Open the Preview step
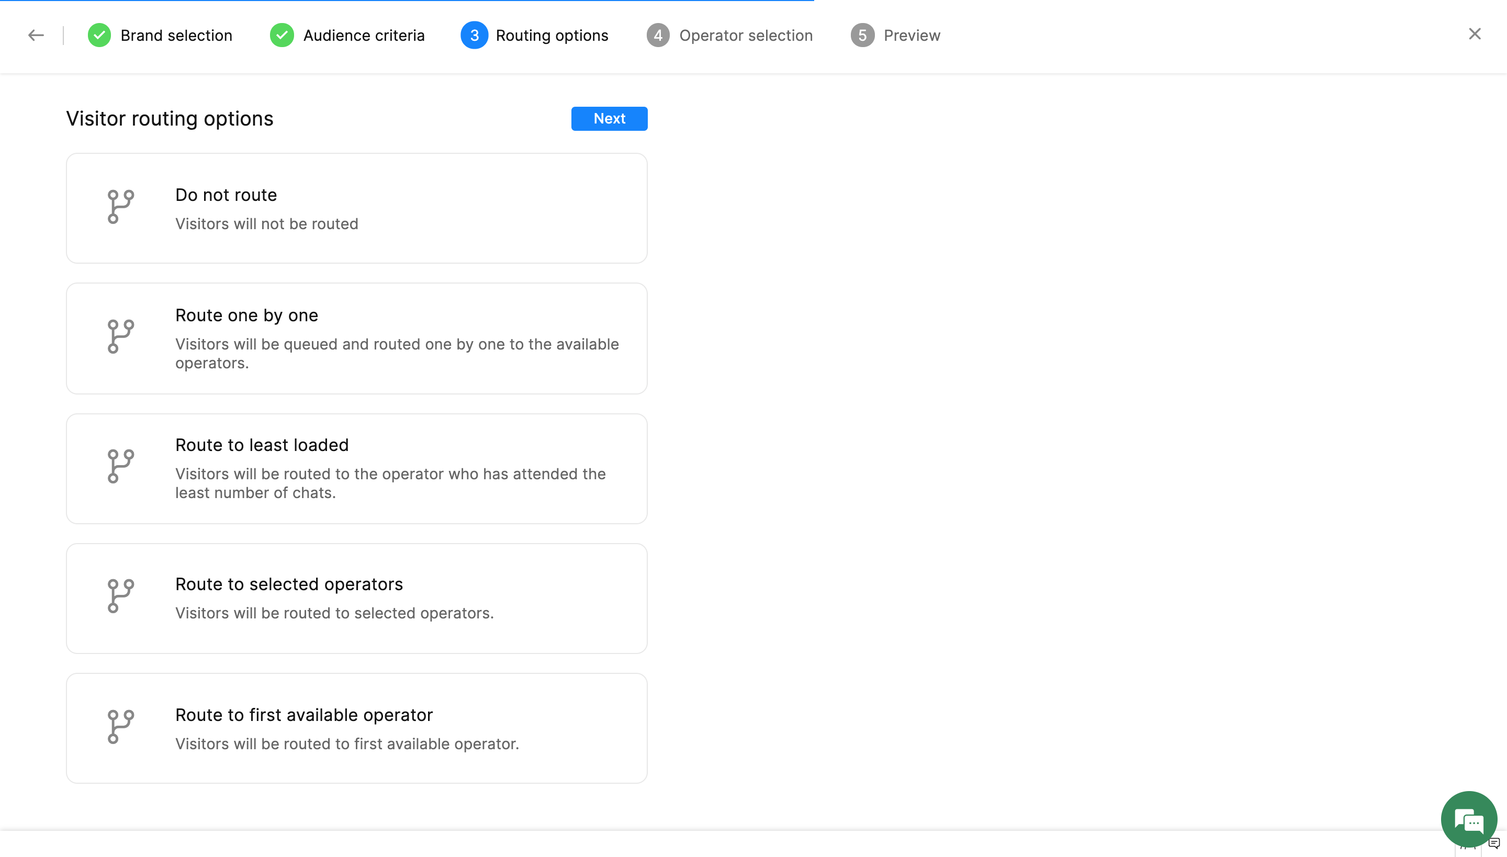1507x857 pixels. (912, 36)
